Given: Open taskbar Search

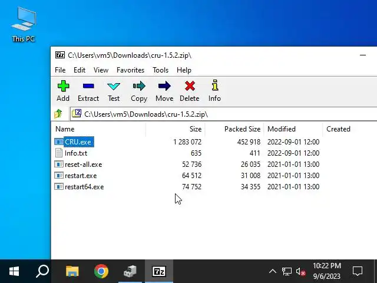Looking at the screenshot, I should 42,271.
